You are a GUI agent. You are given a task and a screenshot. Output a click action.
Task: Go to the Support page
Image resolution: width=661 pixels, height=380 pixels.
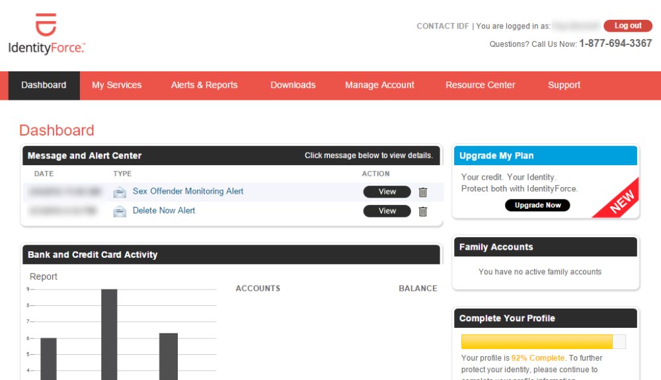tap(564, 85)
